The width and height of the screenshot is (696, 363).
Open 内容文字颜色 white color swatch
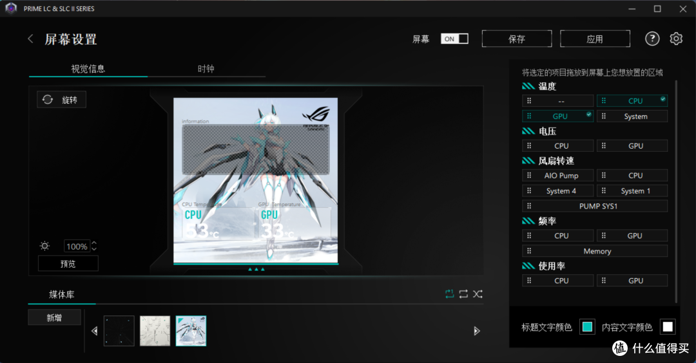668,327
